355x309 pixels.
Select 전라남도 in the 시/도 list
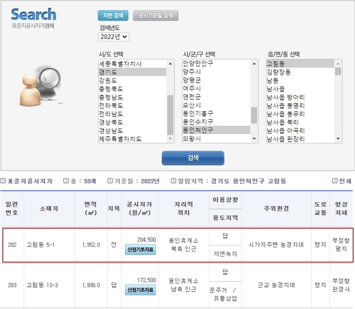132,114
